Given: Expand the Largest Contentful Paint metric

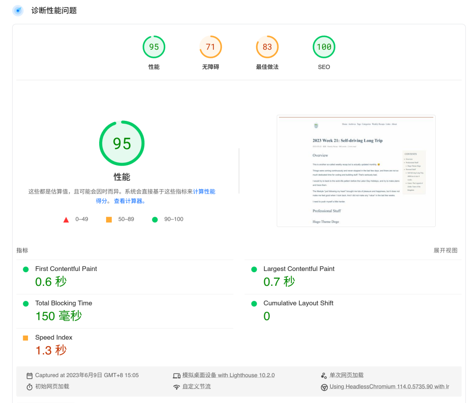Looking at the screenshot, I should click(299, 269).
